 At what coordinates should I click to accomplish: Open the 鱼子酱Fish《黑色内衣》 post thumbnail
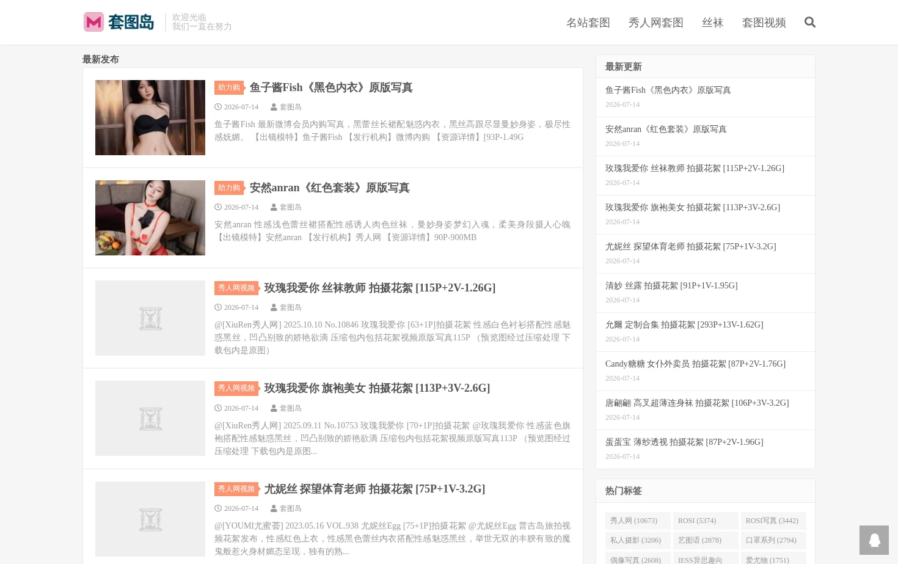pyautogui.click(x=150, y=117)
